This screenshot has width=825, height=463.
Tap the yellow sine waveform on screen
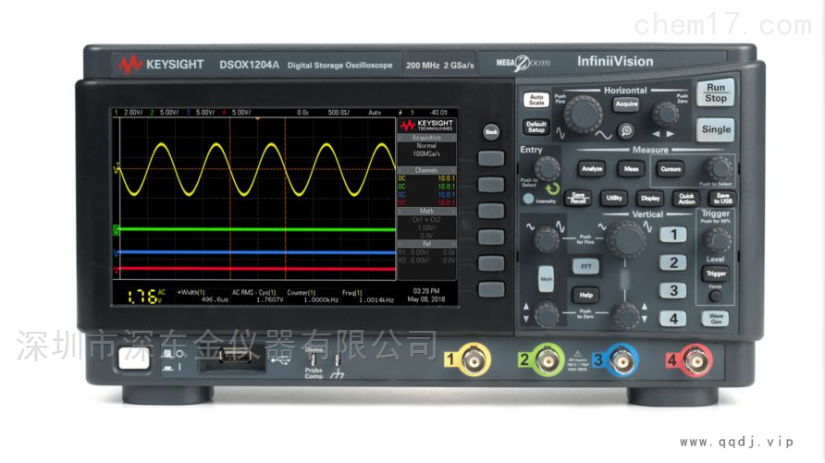(258, 169)
